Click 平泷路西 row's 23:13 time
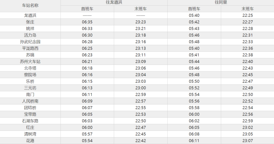Screen dimensions: 274x144 point(141,48)
